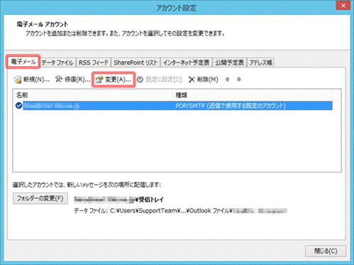354x265 pixels.
Task: Click the default account checkmark icon in the list
Action: (x=18, y=106)
